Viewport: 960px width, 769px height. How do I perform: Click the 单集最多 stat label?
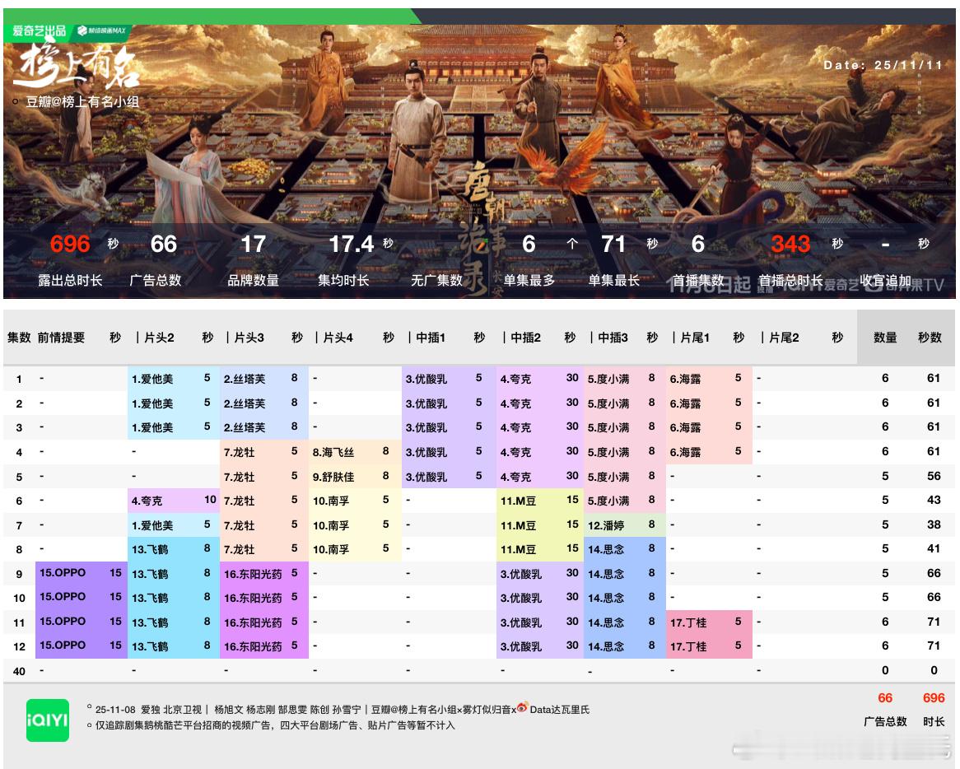coord(529,281)
